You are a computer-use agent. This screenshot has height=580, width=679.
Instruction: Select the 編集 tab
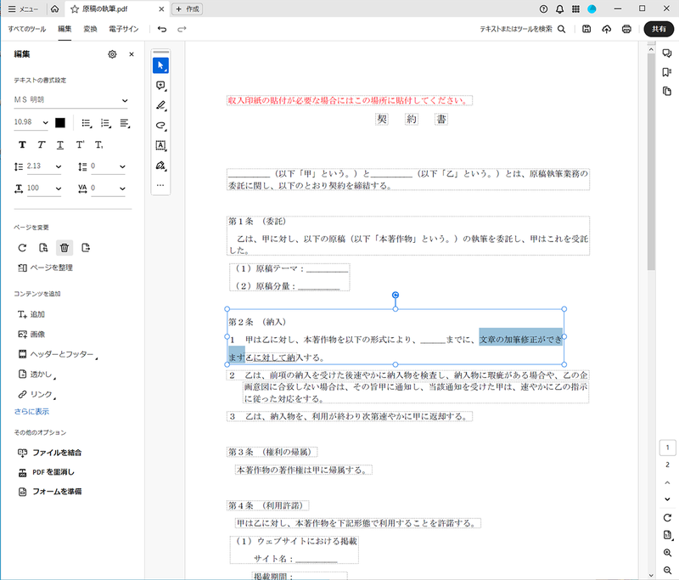(x=65, y=29)
